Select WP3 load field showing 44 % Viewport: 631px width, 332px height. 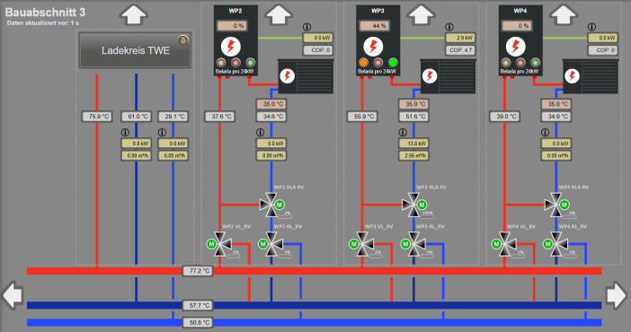[x=375, y=26]
